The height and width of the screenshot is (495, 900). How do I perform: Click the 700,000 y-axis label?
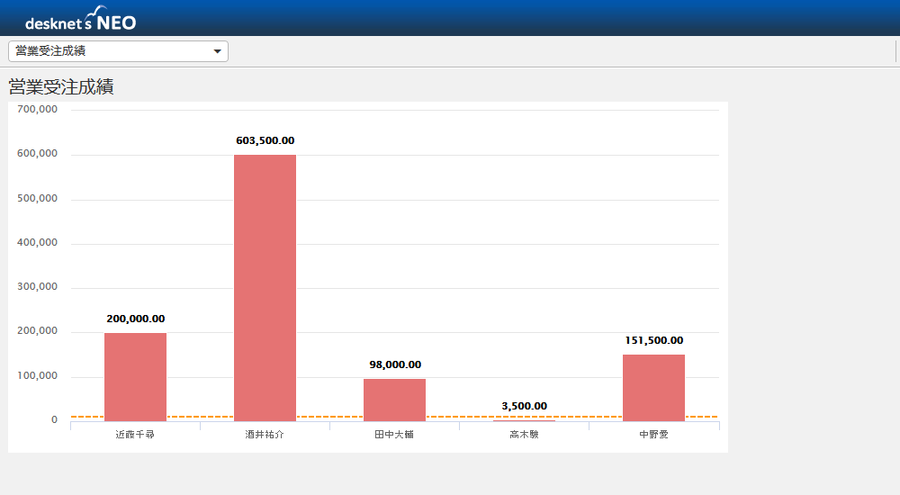point(37,110)
